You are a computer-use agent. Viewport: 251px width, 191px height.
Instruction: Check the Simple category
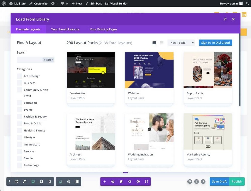point(19,158)
